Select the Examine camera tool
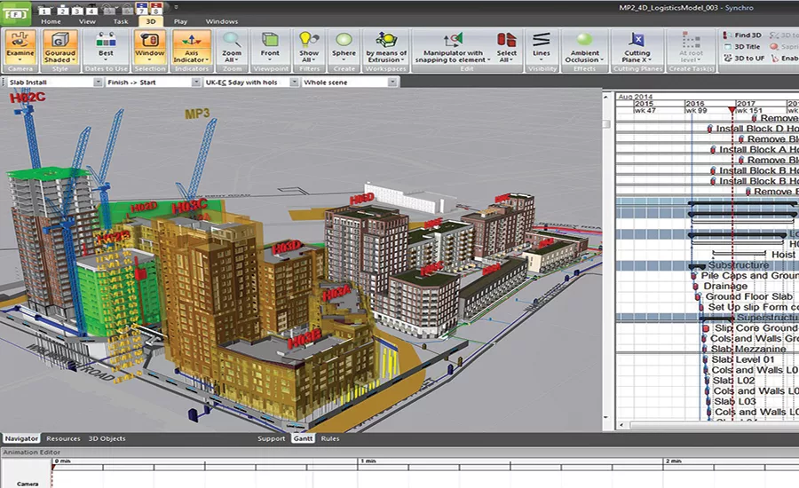799x488 pixels. coord(20,47)
